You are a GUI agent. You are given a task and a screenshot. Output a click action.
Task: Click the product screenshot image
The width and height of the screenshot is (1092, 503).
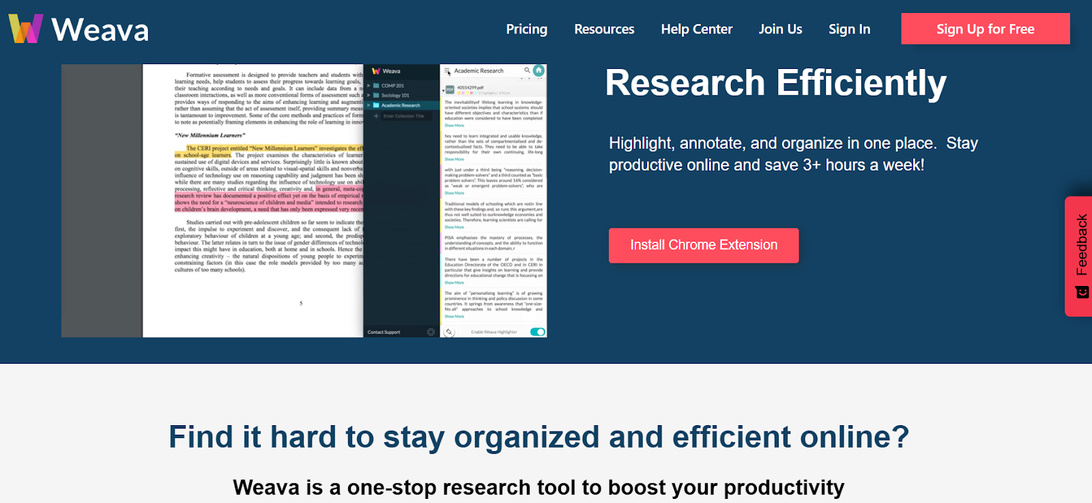[x=304, y=201]
